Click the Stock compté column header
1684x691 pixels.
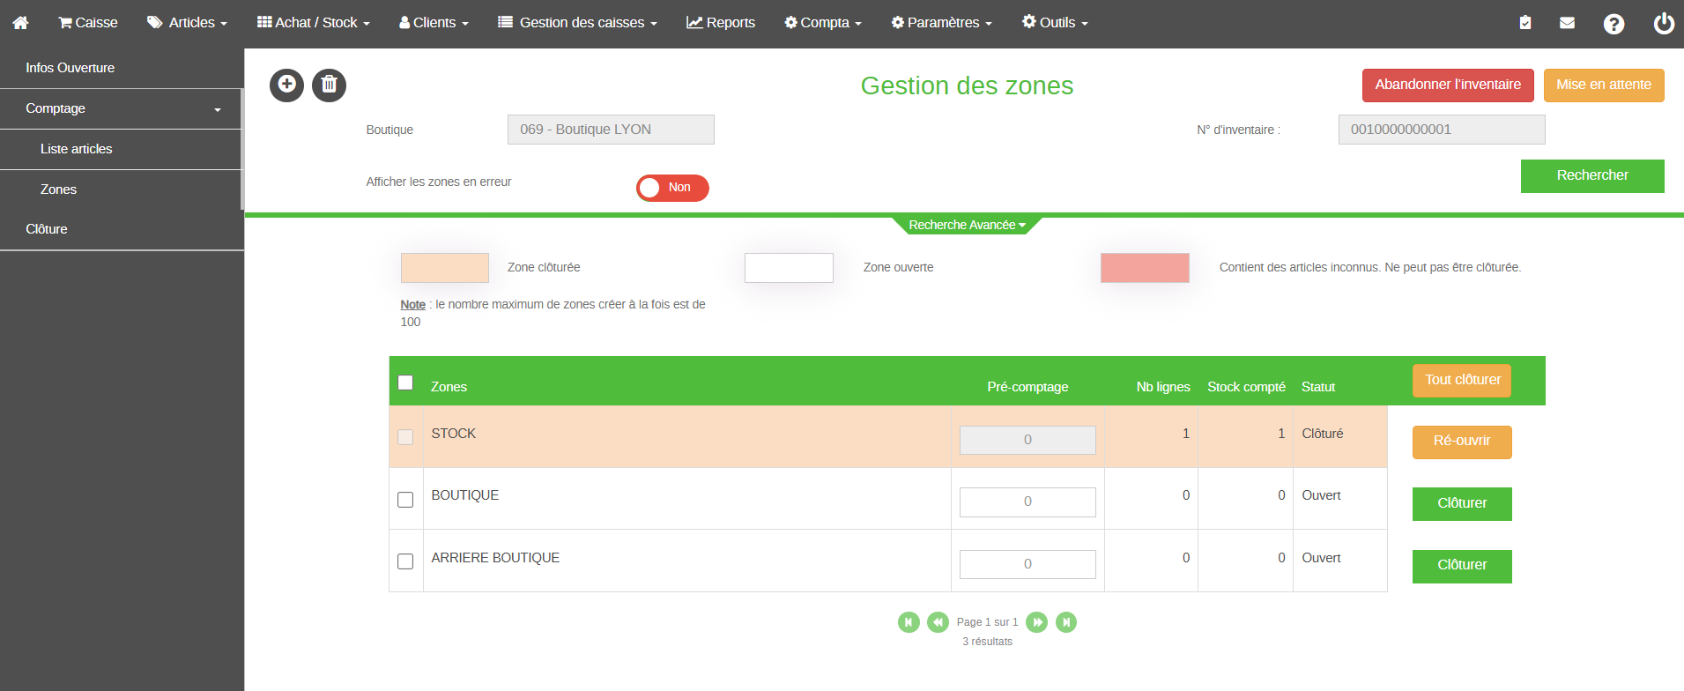pyautogui.click(x=1246, y=387)
